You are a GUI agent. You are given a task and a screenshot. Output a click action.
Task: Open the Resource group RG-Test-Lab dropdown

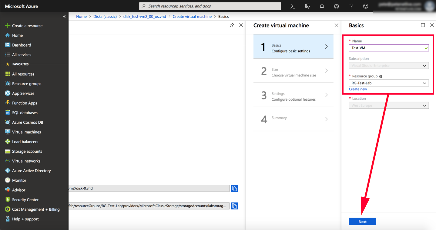point(389,83)
